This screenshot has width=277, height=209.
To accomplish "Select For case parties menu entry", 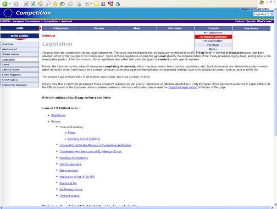I will [213, 41].
